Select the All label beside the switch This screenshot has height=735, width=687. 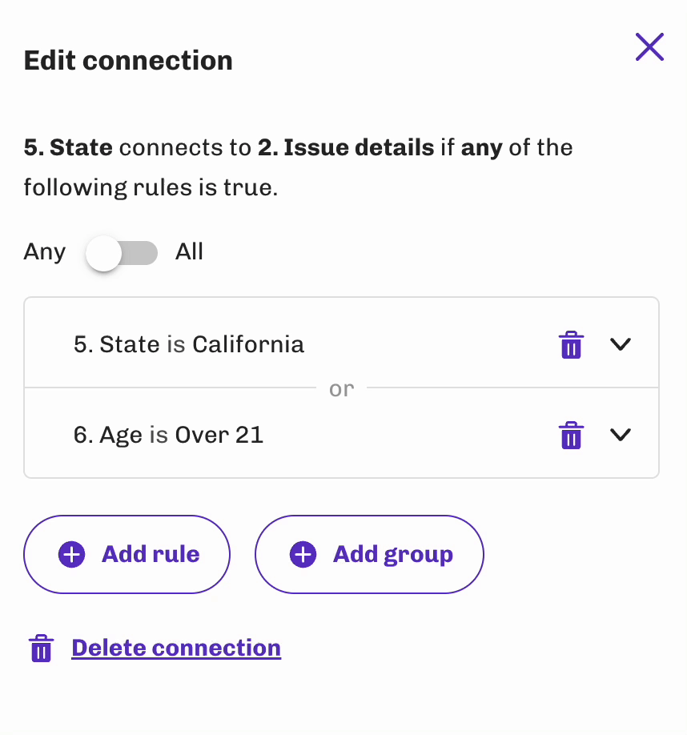coord(189,251)
